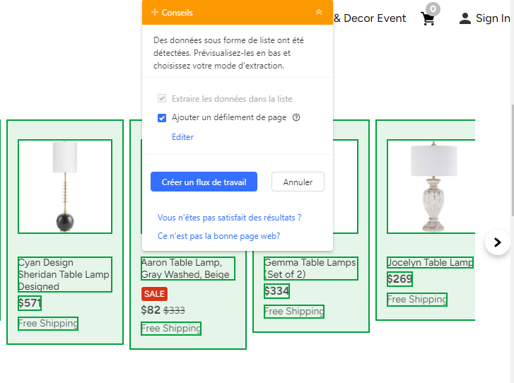Viewport: 514px width, 383px height.
Task: Click Ce n'est pas la bonne page web link
Action: (218, 236)
